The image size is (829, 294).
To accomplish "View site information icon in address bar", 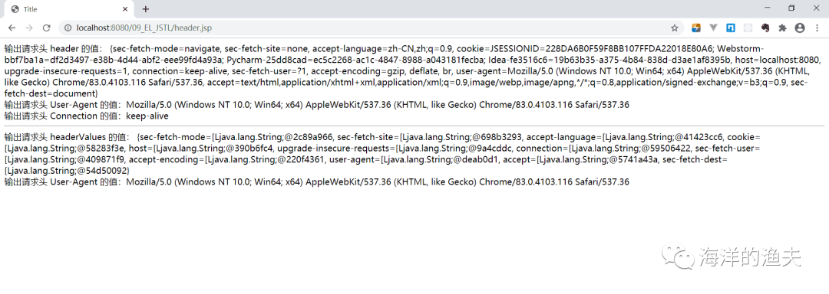I will point(68,28).
